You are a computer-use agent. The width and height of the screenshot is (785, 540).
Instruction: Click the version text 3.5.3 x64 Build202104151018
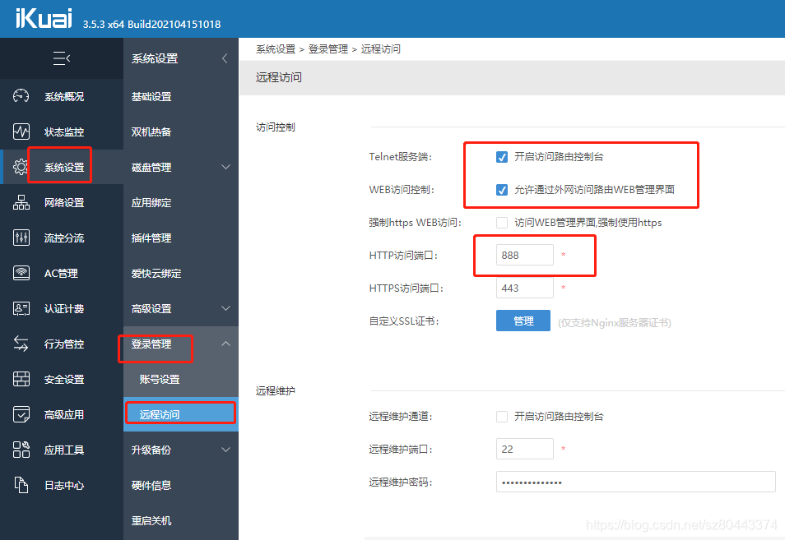pos(151,24)
